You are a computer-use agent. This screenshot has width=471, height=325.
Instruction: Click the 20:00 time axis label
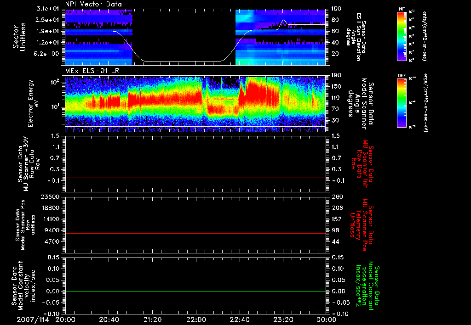click(x=65, y=319)
